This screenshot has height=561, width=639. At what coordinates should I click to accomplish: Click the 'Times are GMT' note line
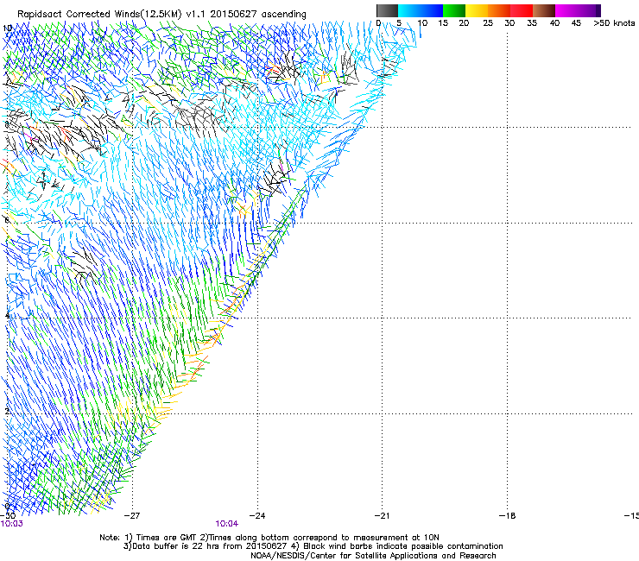click(269, 538)
